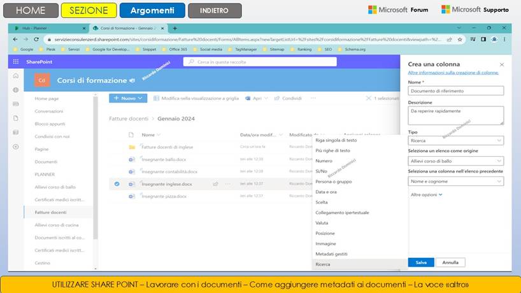Click the INDIETRO button

coord(215,10)
